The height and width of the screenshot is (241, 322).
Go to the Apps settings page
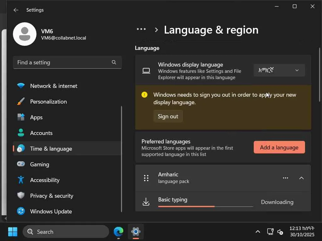[x=67, y=117]
